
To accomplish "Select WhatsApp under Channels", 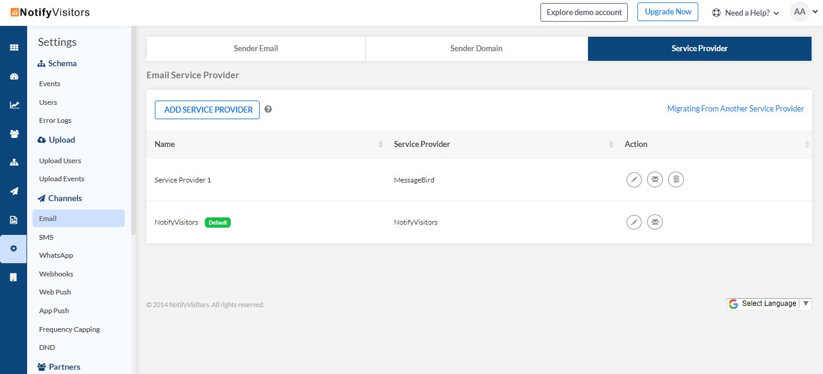I will 56,255.
